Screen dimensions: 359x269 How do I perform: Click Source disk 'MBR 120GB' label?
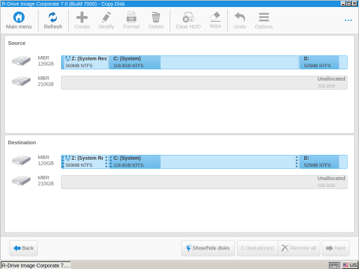(46, 61)
